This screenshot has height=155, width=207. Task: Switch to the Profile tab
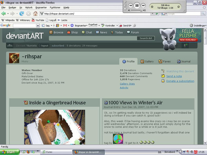pos(128,61)
